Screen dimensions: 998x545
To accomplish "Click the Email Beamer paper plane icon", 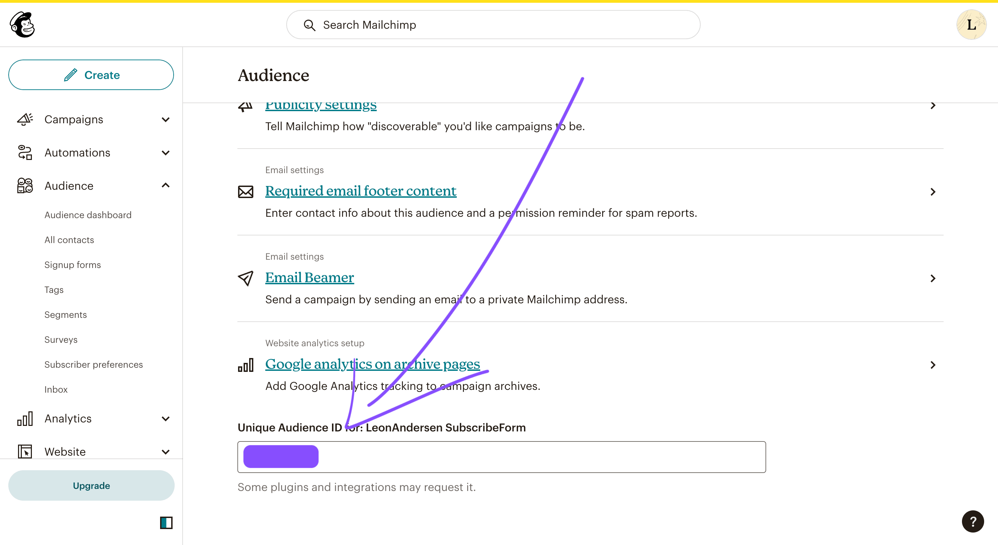I will [x=245, y=278].
